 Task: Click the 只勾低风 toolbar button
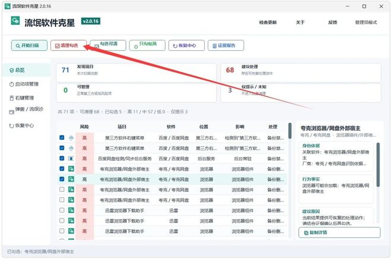[147, 46]
